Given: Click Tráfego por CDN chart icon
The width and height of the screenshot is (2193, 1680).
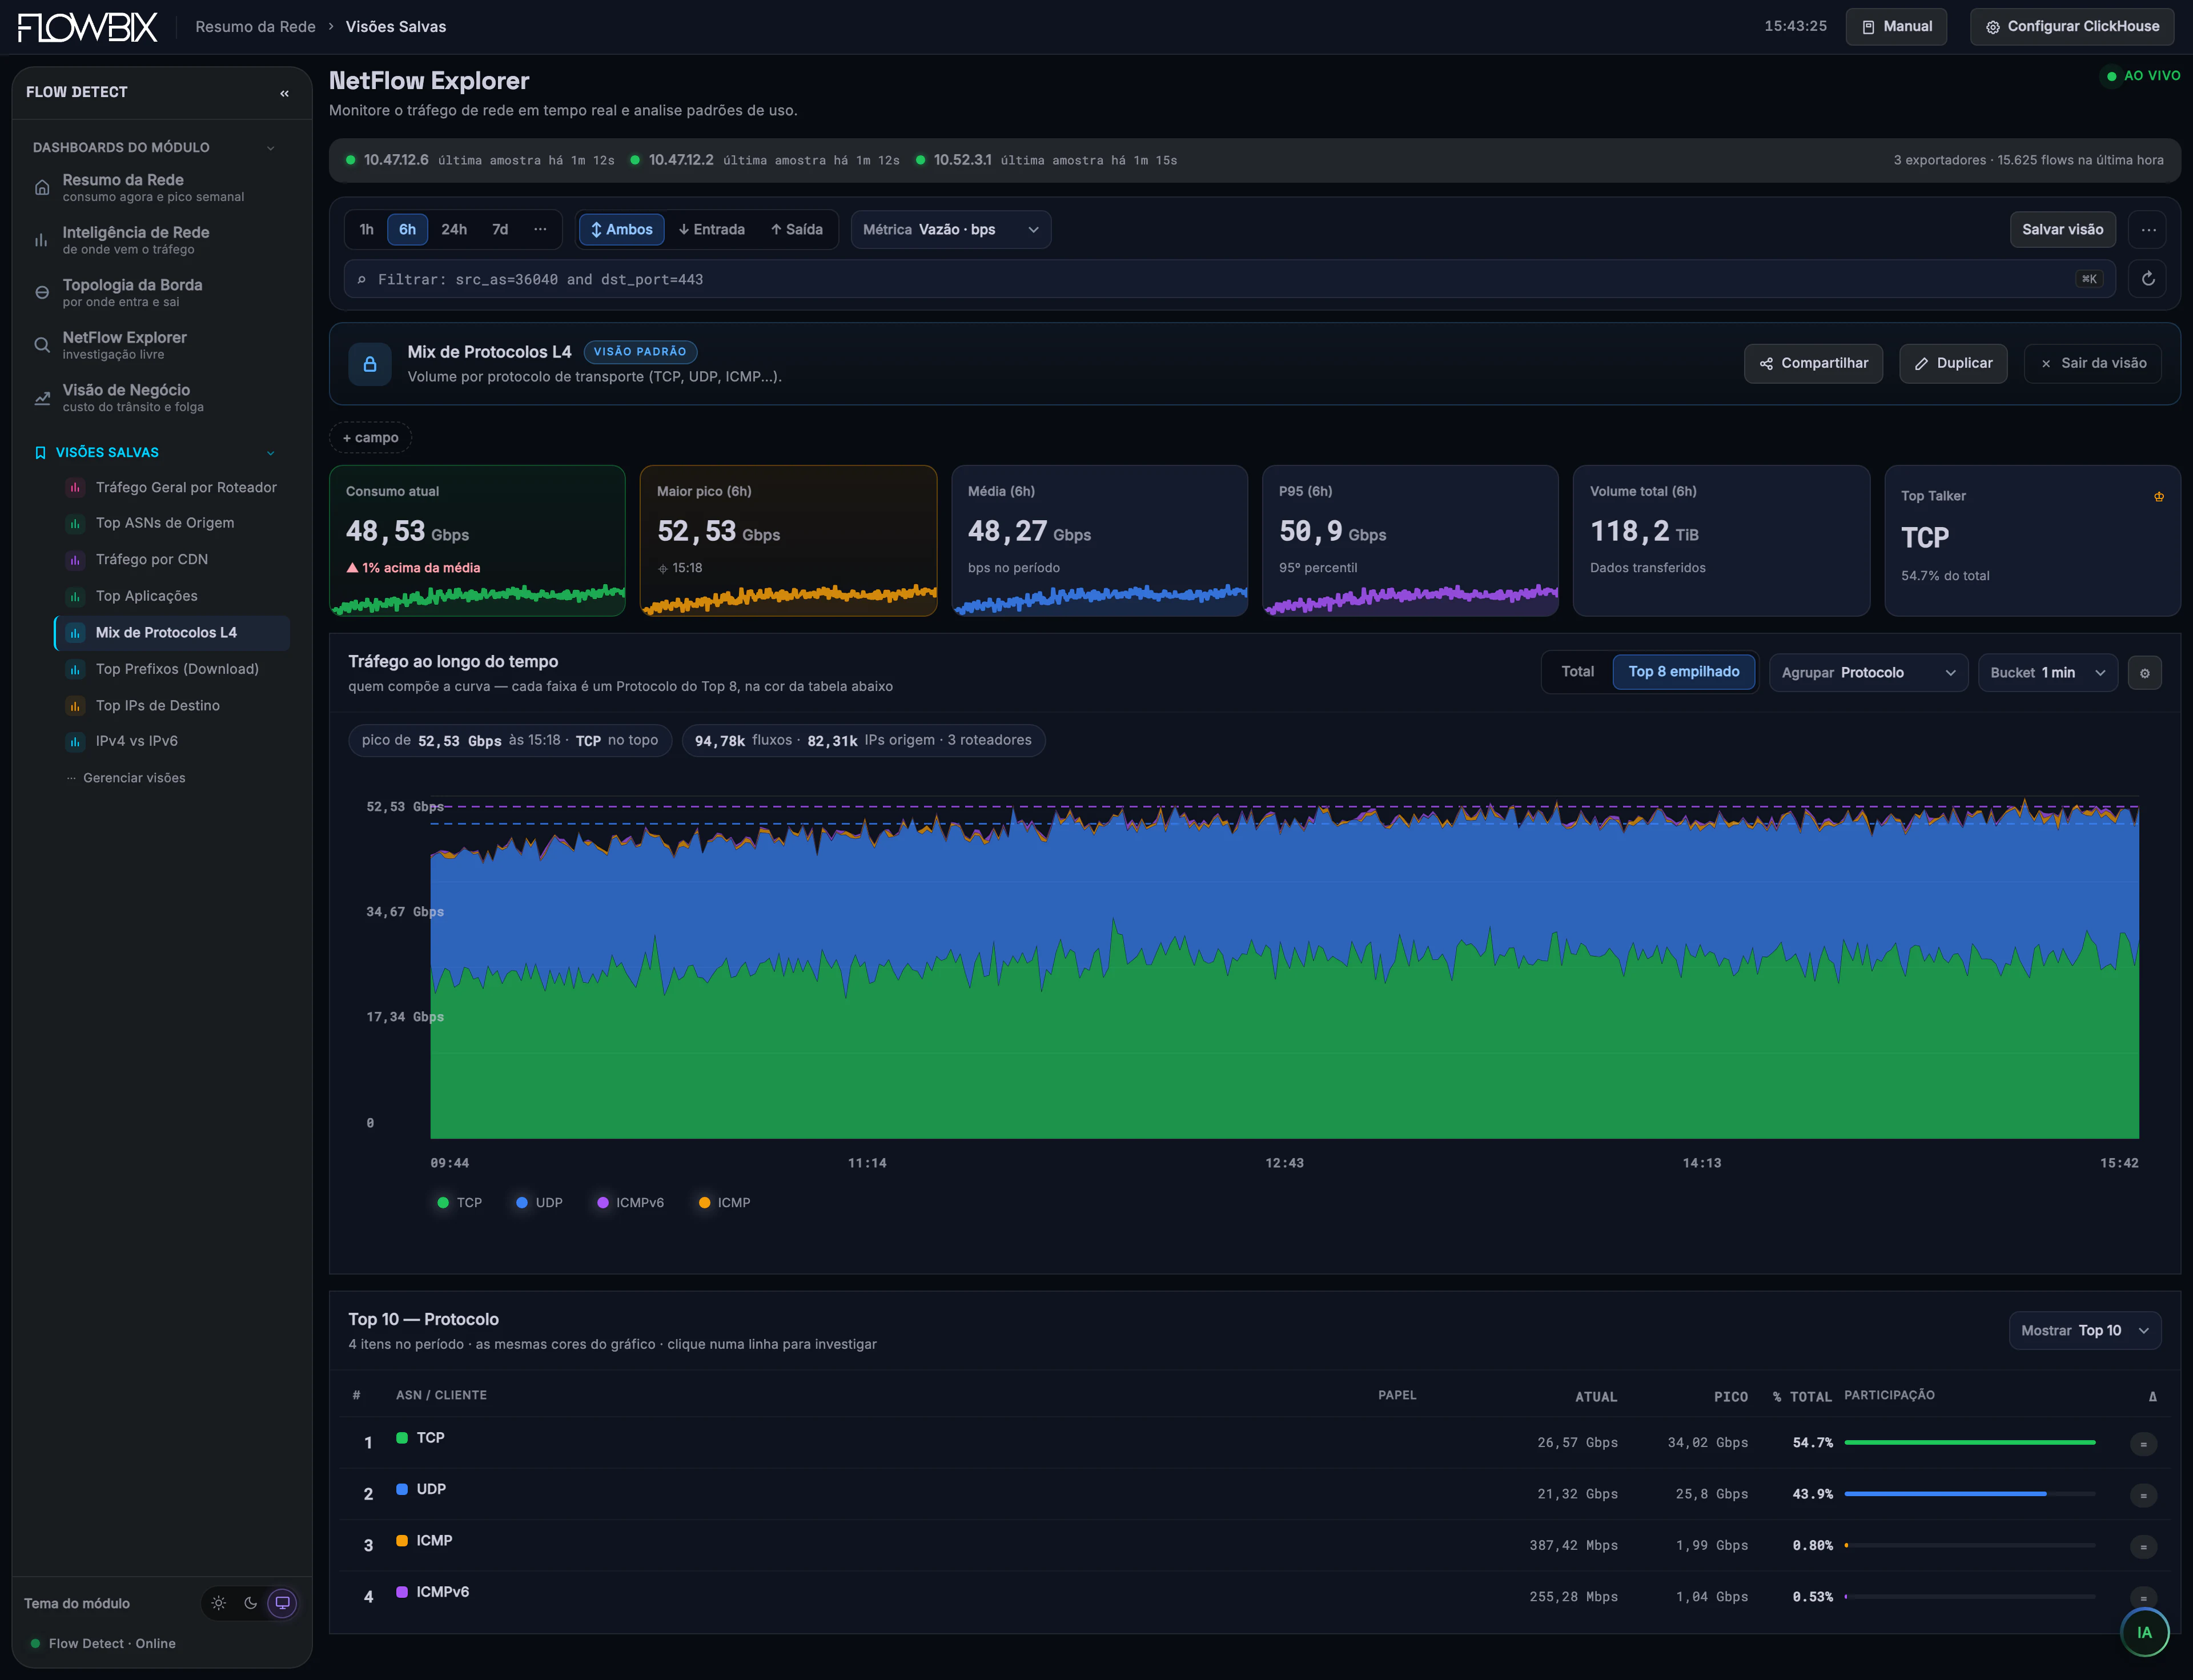Looking at the screenshot, I should pos(75,560).
